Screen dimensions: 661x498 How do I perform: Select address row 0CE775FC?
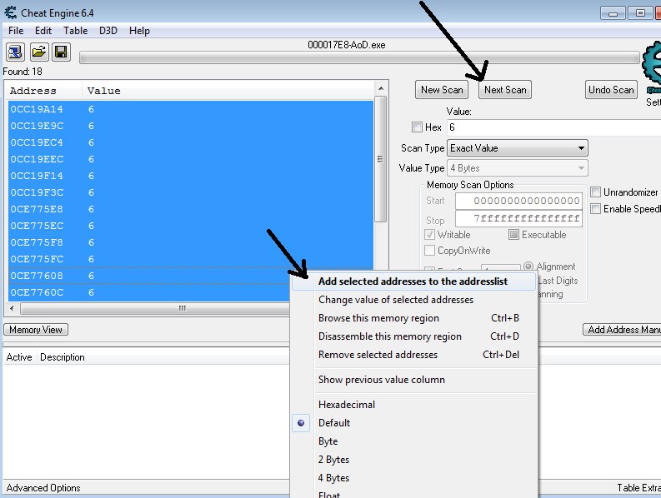click(x=191, y=259)
